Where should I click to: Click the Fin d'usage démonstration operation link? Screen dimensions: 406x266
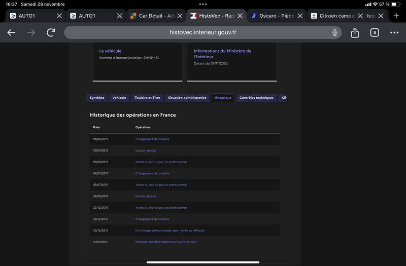pos(170,231)
